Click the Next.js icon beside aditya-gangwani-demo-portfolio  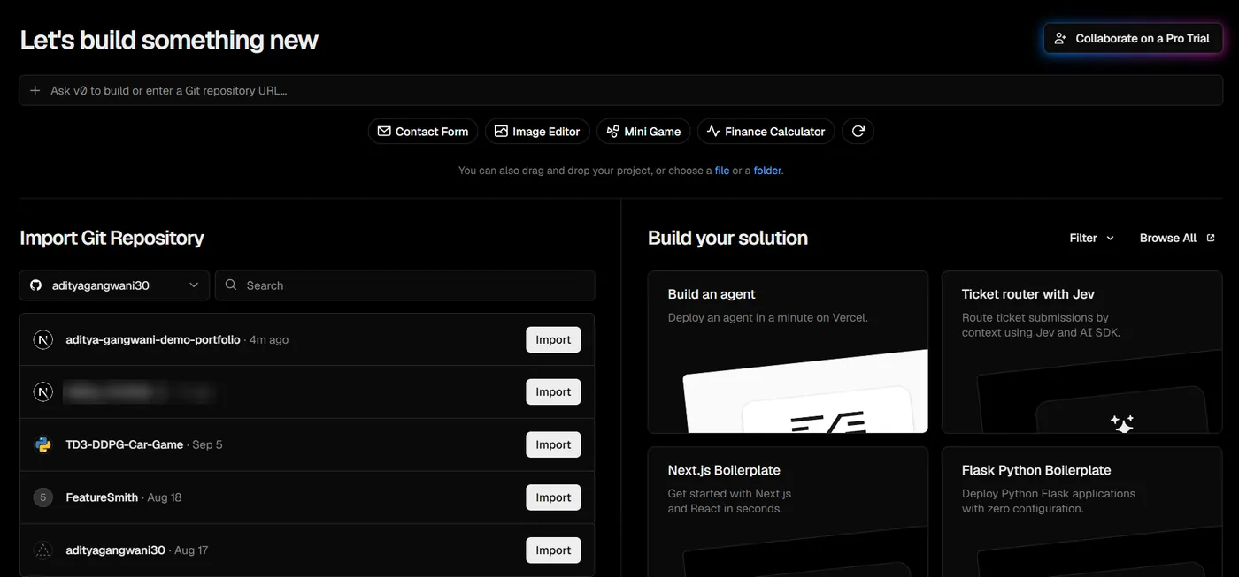tap(42, 339)
